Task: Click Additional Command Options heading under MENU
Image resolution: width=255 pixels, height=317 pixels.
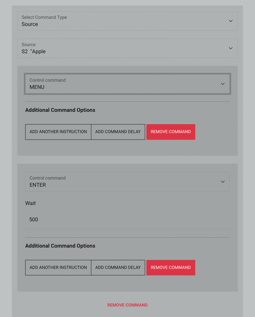Action: [60, 110]
